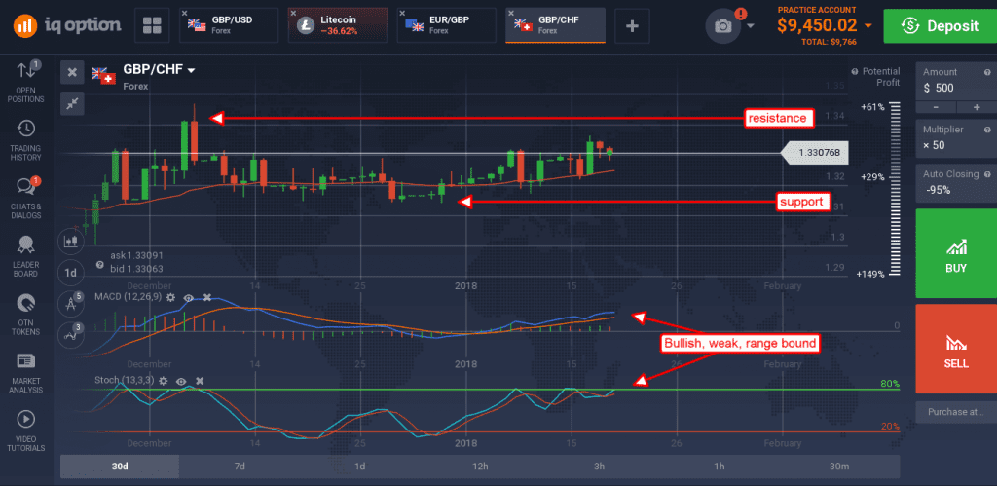Image resolution: width=997 pixels, height=486 pixels.
Task: Open the asset grid layout icon
Action: click(x=152, y=25)
